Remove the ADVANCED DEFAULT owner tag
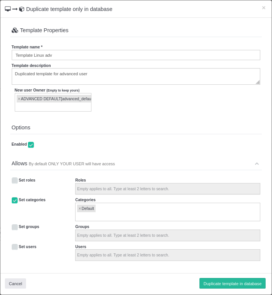Image resolution: width=272 pixels, height=295 pixels. (x=19, y=99)
